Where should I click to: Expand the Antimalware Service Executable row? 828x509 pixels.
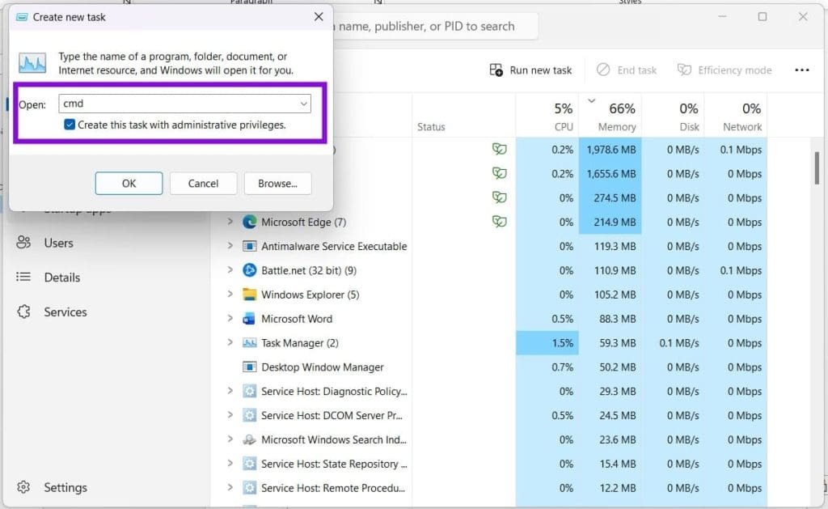230,246
